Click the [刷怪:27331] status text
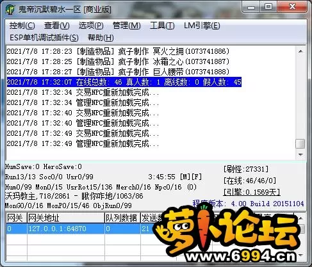The width and height of the screenshot is (312, 267). coord(246,169)
